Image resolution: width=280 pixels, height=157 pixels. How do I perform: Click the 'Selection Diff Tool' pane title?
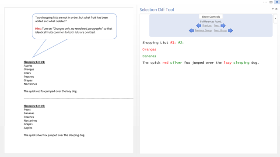point(157,10)
